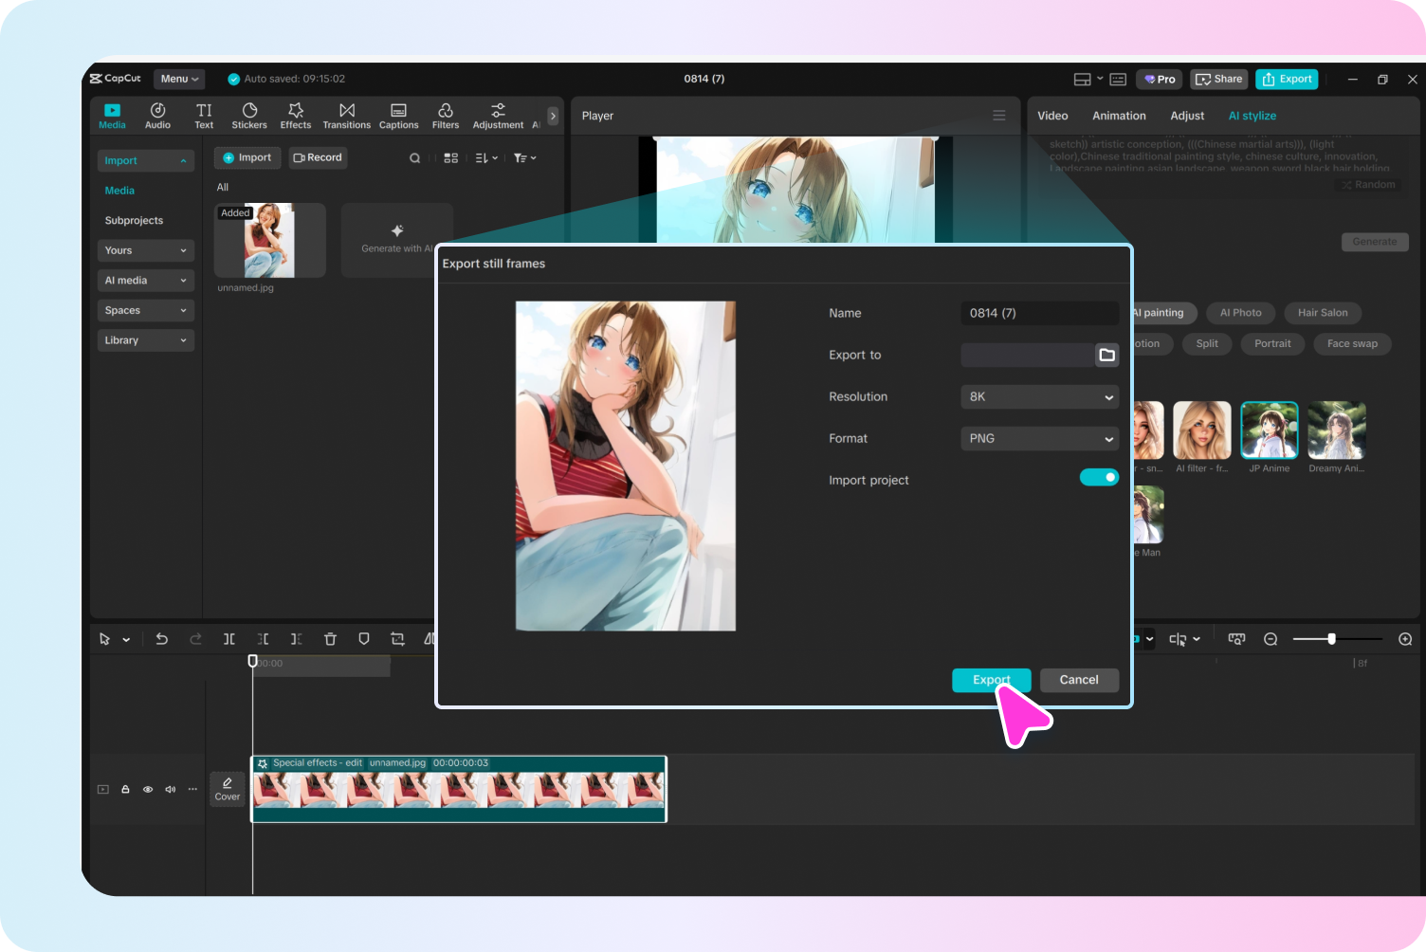Switch to the Video tab
Screen dimensions: 1426x952
point(1052,116)
